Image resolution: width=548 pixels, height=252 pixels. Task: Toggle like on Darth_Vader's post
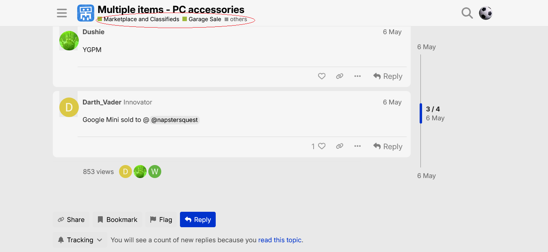click(318, 146)
